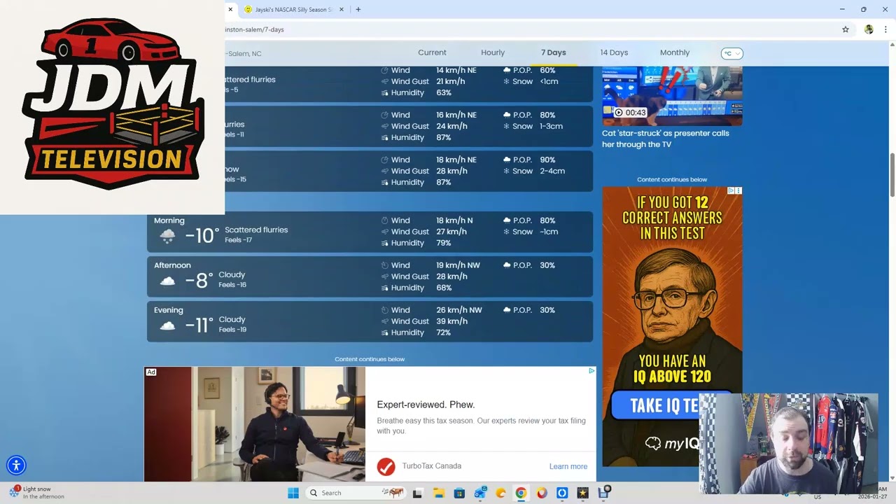Open the star filmstrip video taskbar app
The image size is (896, 504).
tap(582, 493)
